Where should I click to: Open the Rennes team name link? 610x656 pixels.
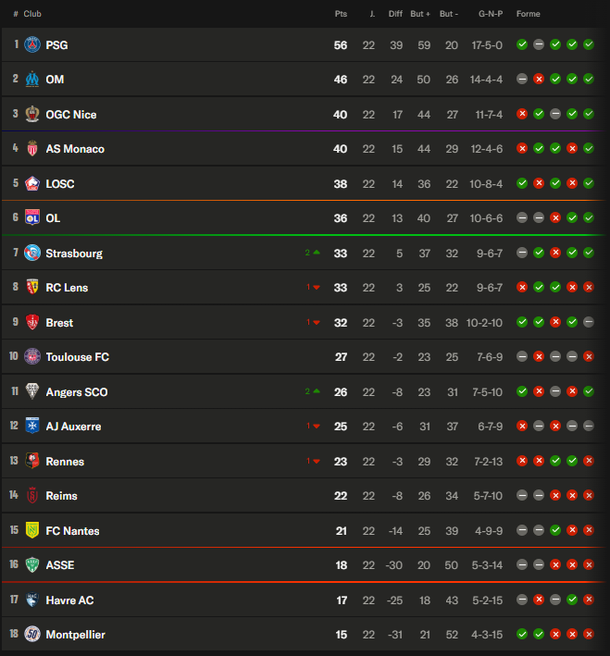click(65, 462)
